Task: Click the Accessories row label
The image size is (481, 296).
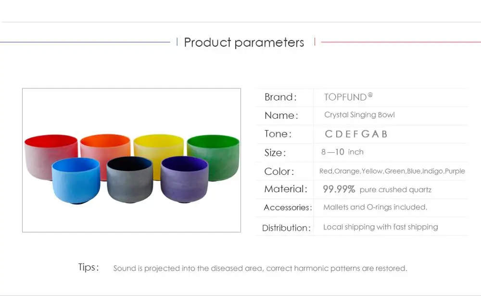Action: [288, 208]
